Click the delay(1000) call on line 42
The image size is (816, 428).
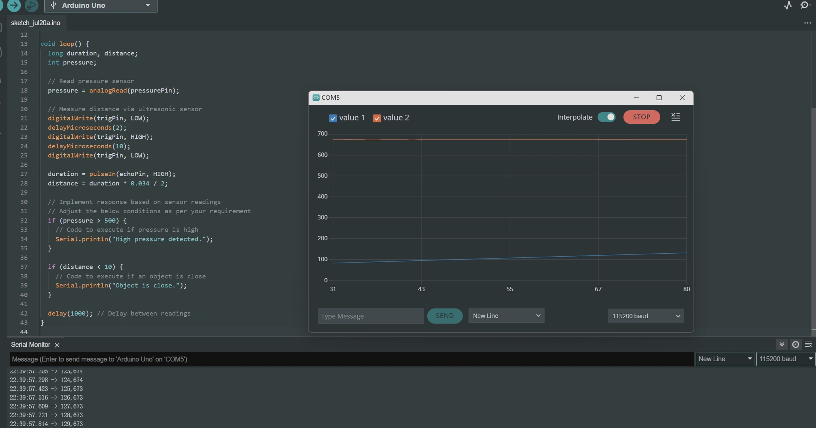click(x=70, y=313)
